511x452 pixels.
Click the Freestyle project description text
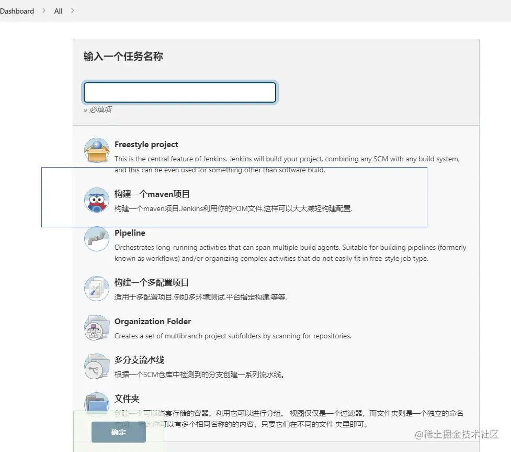pyautogui.click(x=287, y=164)
